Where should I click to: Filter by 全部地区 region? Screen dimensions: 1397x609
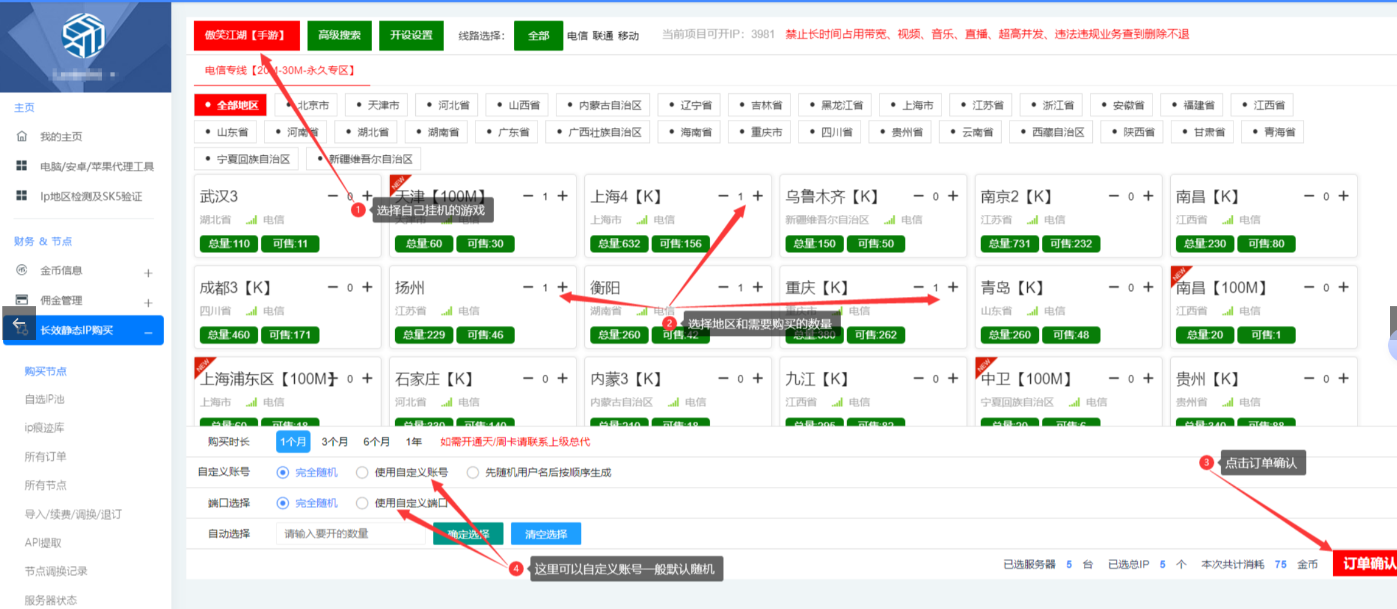230,105
